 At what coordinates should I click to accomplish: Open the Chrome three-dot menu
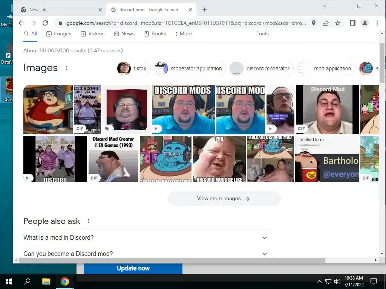tap(377, 23)
